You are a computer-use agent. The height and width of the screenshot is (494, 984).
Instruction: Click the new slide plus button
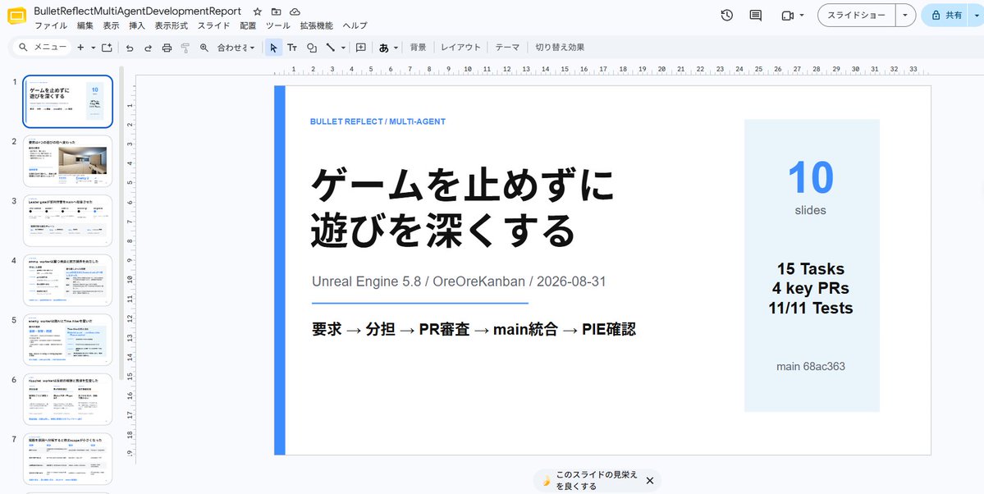pyautogui.click(x=80, y=47)
